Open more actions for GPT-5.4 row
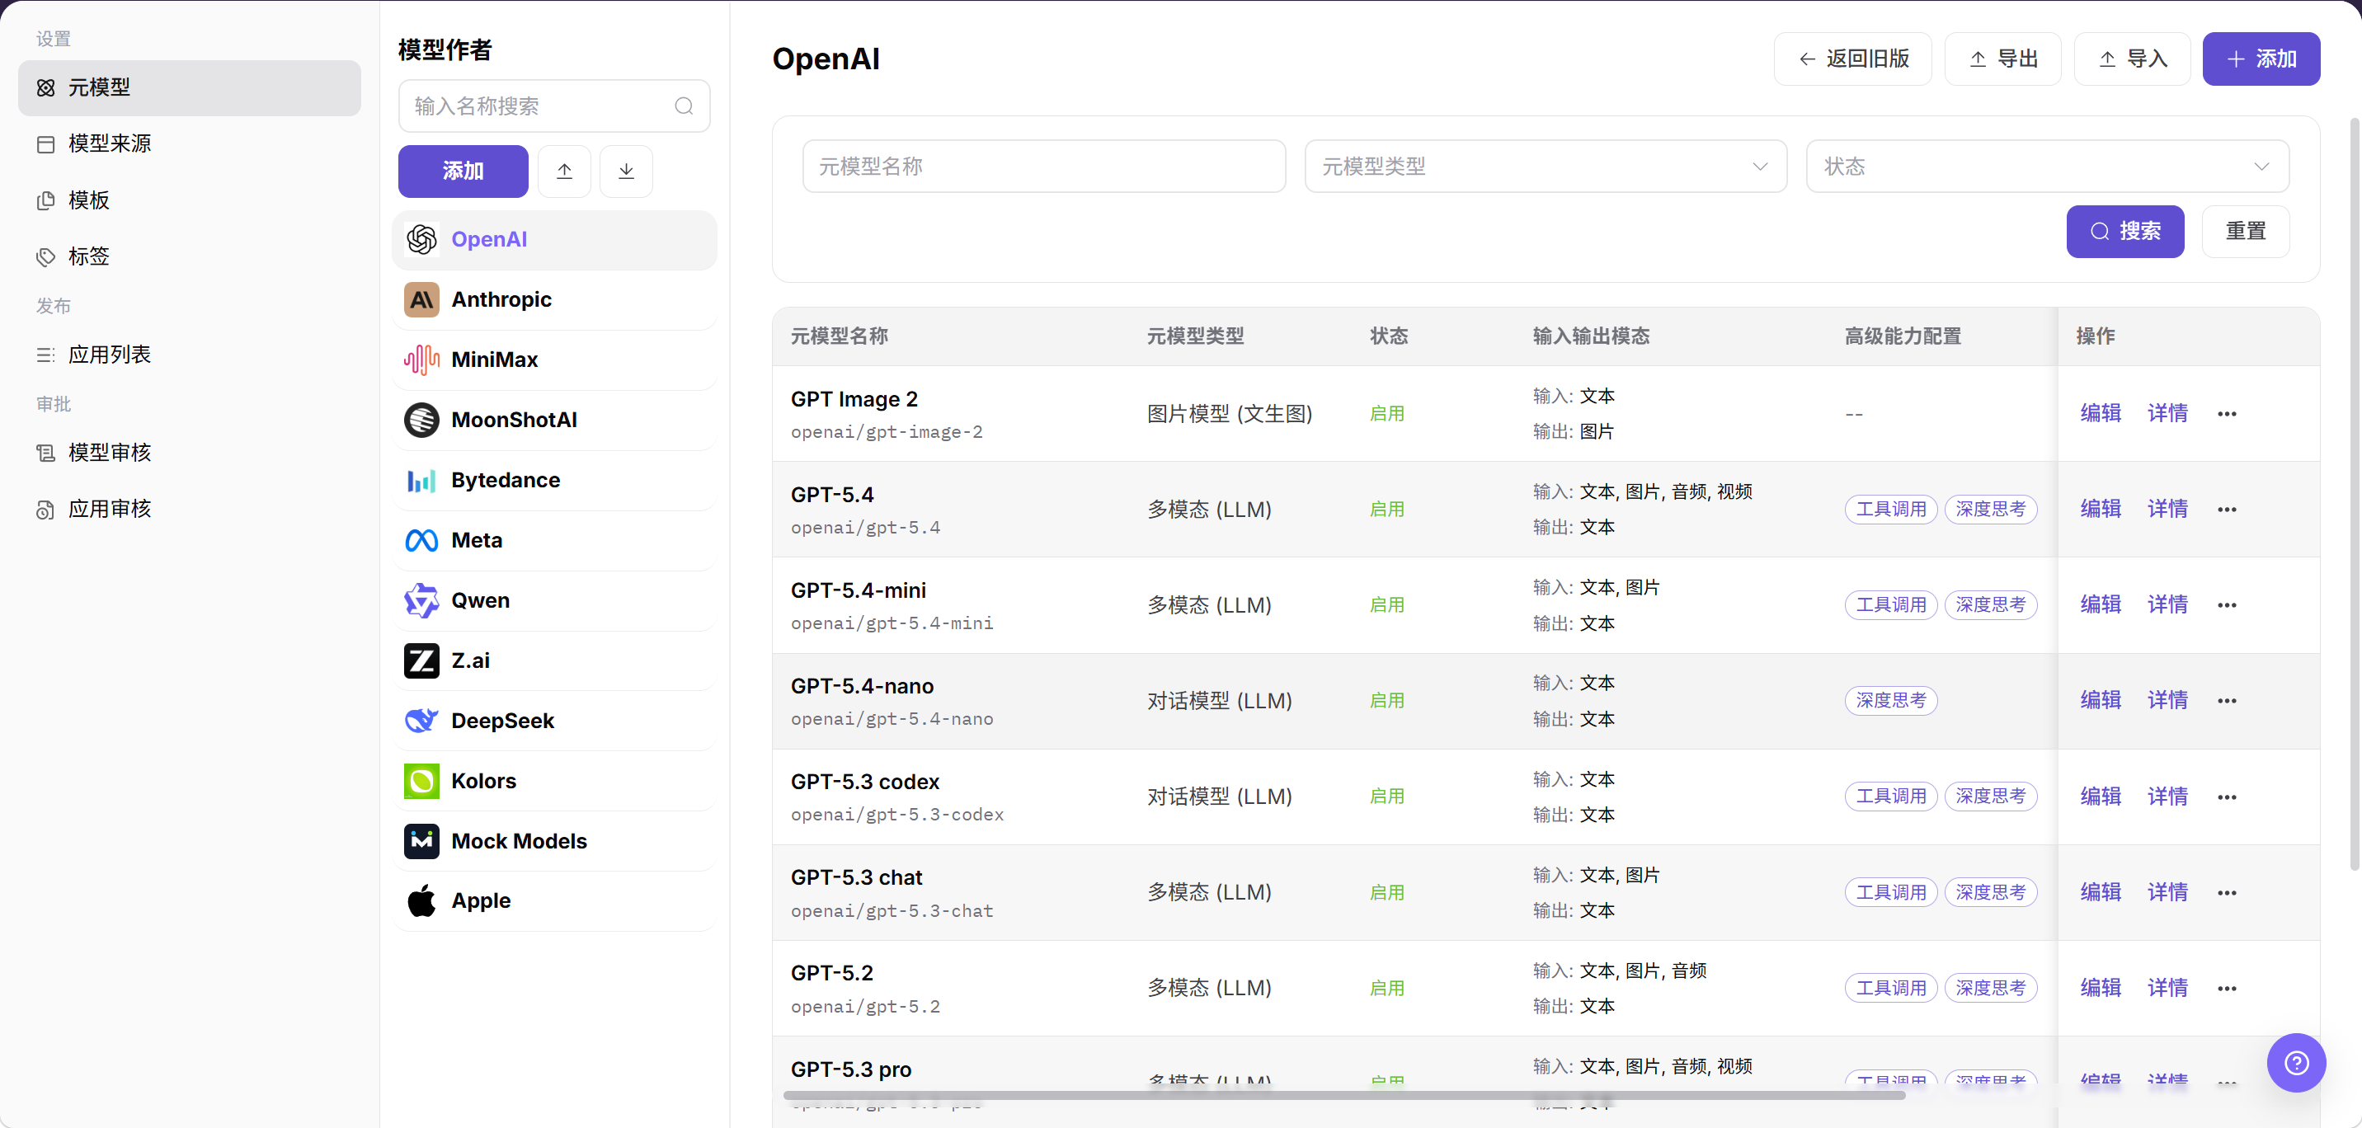Screen dimensions: 2362x1128 [2228, 509]
